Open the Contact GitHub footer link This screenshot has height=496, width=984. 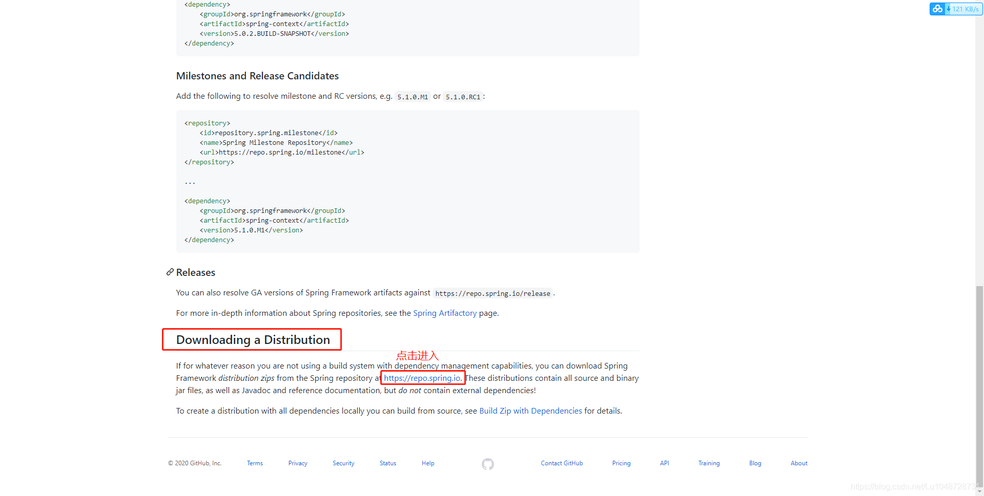click(562, 463)
